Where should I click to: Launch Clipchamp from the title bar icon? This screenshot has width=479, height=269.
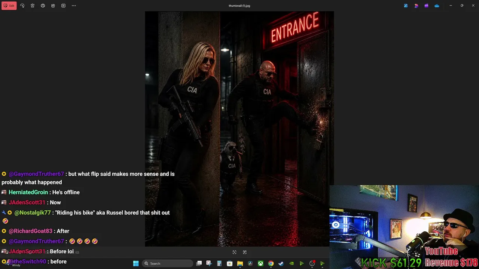tap(426, 6)
